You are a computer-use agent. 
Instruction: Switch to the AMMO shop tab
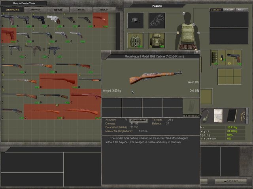[x=35, y=10]
